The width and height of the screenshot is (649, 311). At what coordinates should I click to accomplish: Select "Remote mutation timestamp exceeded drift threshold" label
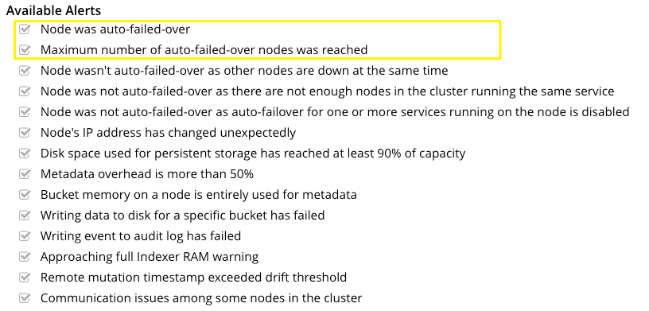click(x=193, y=278)
